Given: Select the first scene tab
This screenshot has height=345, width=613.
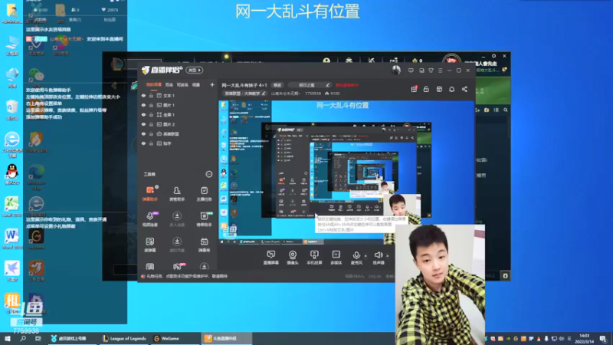Looking at the screenshot, I should (154, 84).
